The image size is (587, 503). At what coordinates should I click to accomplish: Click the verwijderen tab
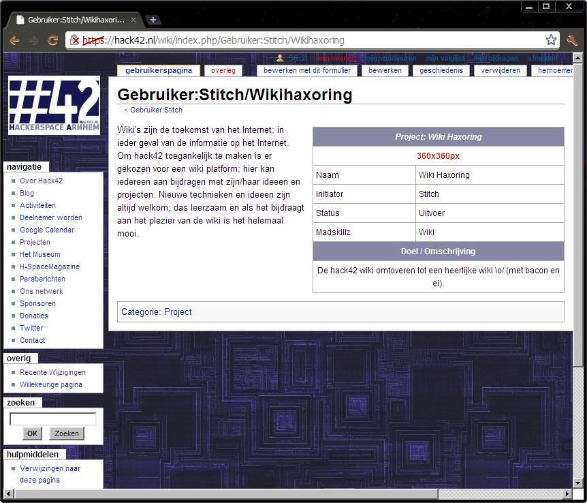tap(500, 70)
